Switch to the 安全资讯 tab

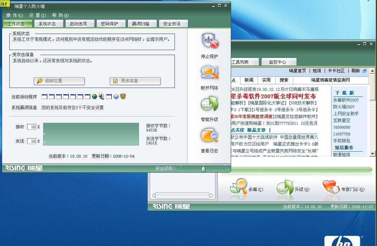[x=173, y=24]
